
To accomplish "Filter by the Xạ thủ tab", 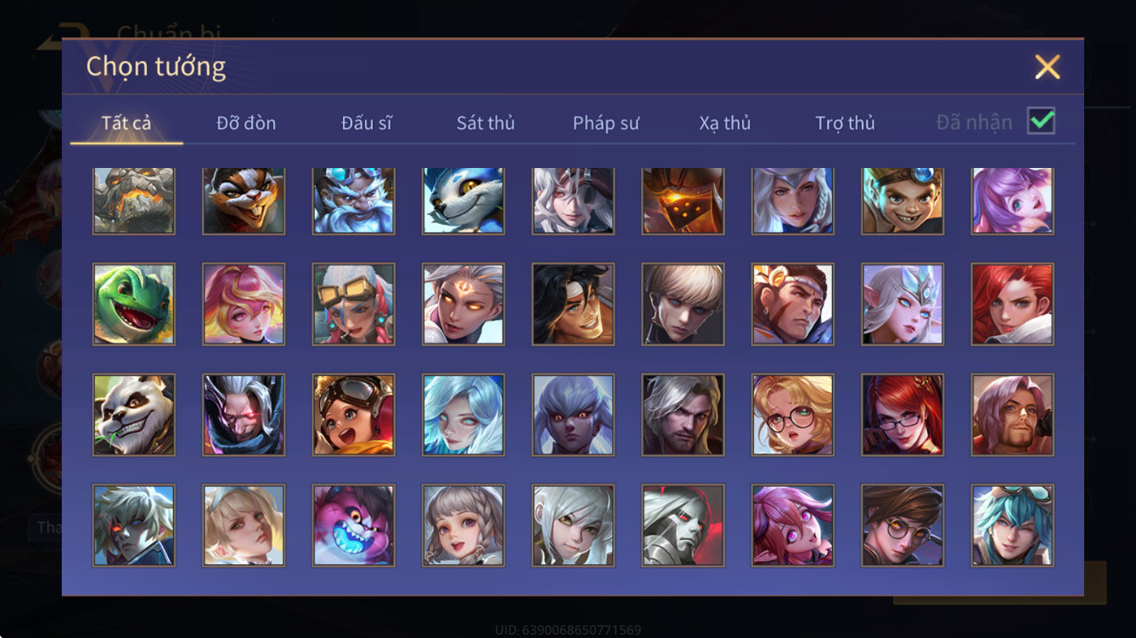I will tap(725, 123).
